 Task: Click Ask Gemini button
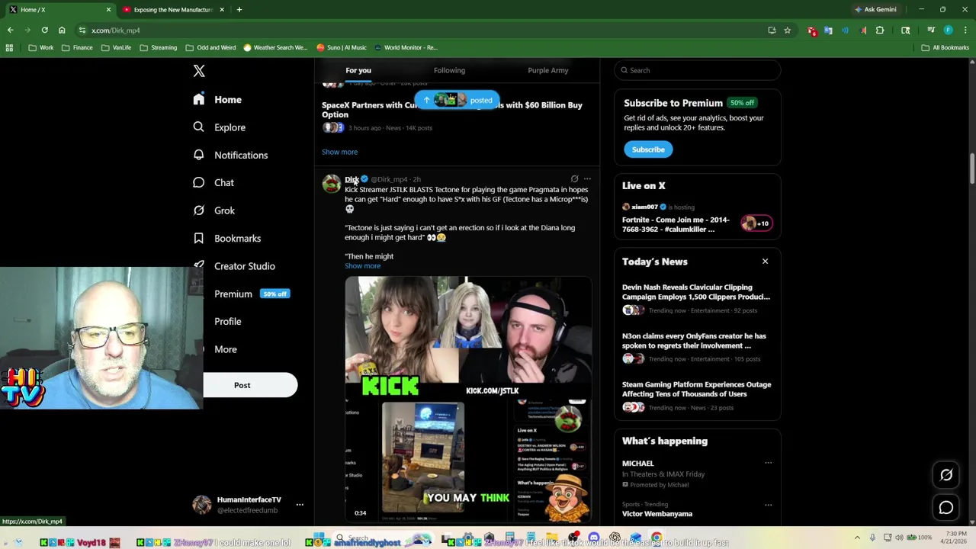pos(875,10)
